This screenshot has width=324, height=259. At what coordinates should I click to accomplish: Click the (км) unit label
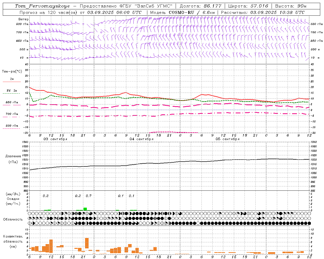pos(13,246)
